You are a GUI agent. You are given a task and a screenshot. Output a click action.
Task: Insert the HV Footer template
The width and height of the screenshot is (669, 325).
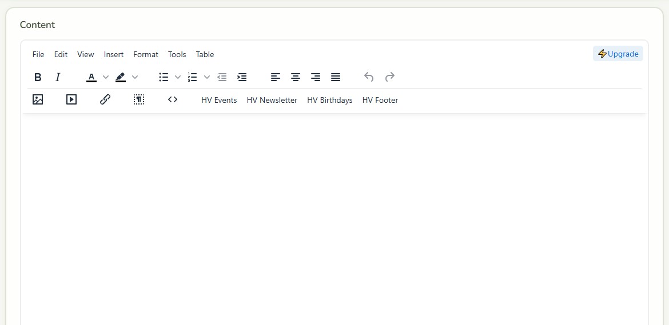[x=380, y=100]
